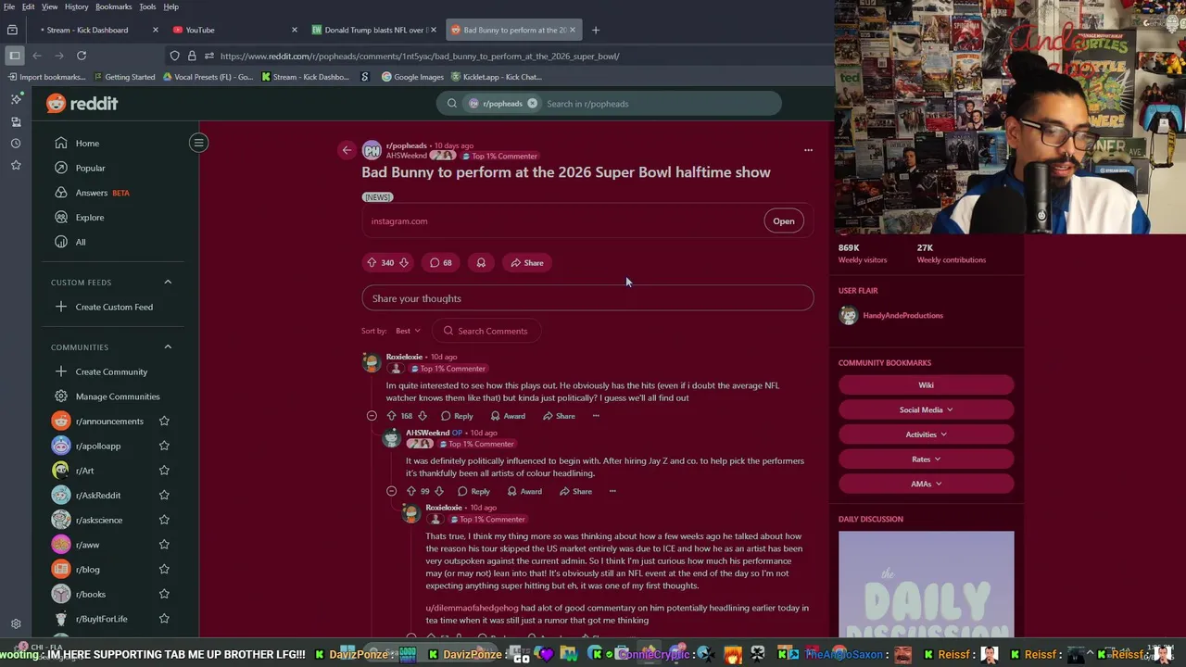
Task: Collapse Roxieloxie's comment thread
Action: coord(372,416)
